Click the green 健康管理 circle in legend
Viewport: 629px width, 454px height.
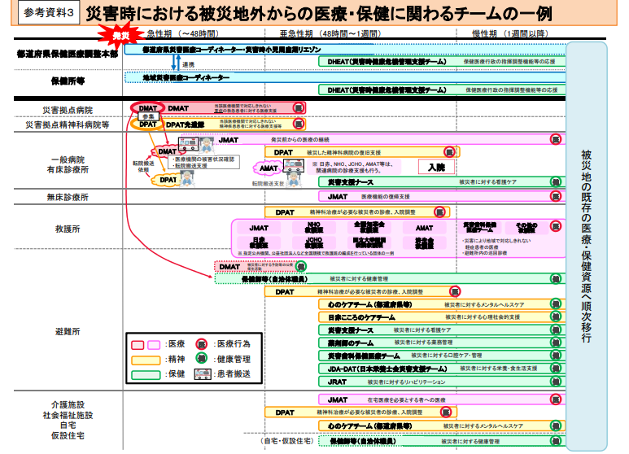tap(201, 358)
